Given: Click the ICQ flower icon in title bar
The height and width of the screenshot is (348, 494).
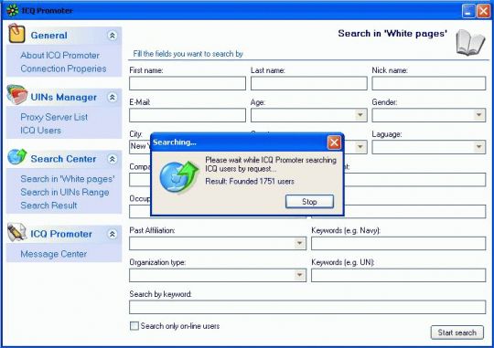Looking at the screenshot, I should point(13,10).
